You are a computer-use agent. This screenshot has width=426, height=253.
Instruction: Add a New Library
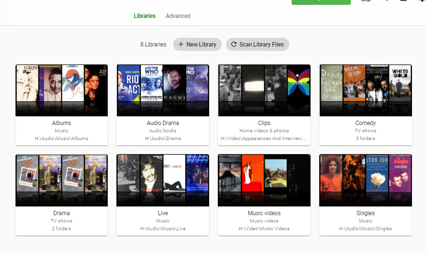[x=197, y=45]
